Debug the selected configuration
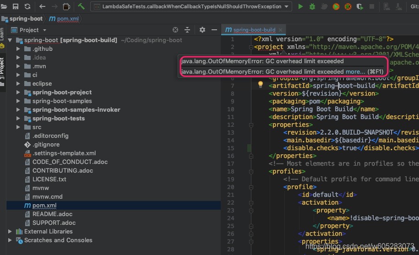The image size is (419, 255). click(x=312, y=6)
